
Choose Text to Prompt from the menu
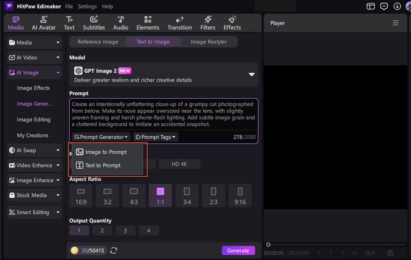(x=107, y=165)
